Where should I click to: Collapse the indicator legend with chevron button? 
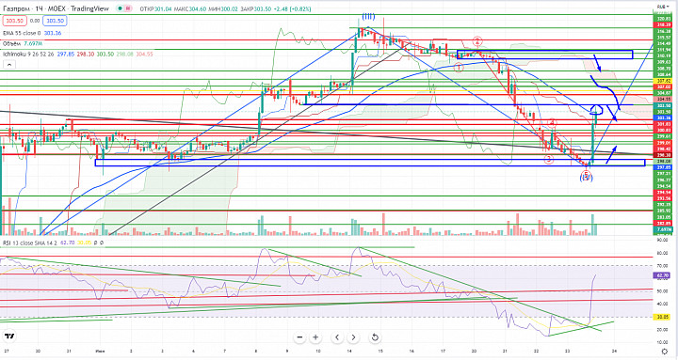click(9, 64)
